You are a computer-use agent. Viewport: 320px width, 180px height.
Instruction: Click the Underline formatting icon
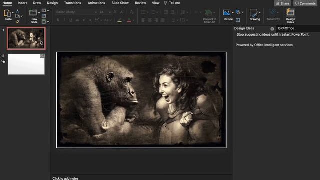(x=71, y=20)
